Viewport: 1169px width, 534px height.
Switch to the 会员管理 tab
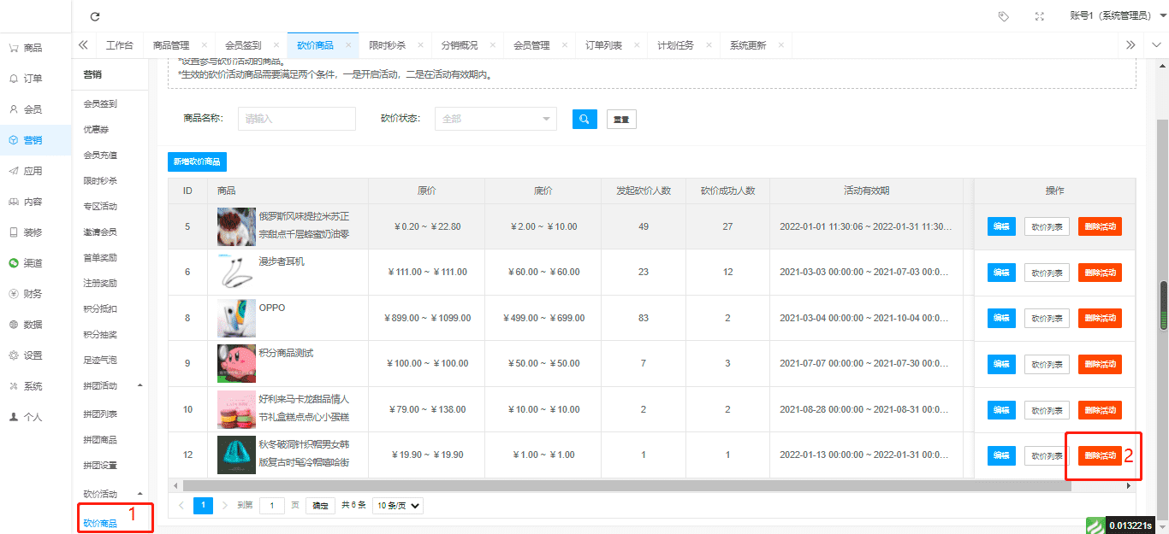(531, 45)
